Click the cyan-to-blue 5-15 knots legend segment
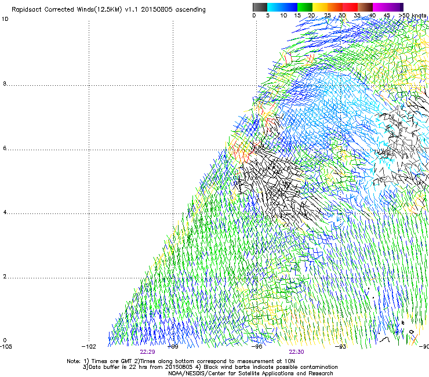Viewport: 429px width, 377px height. click(282, 7)
